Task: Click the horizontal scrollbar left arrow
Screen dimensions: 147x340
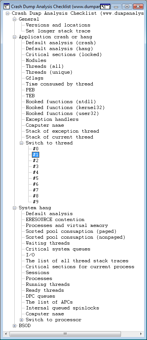Action: [6, 334]
